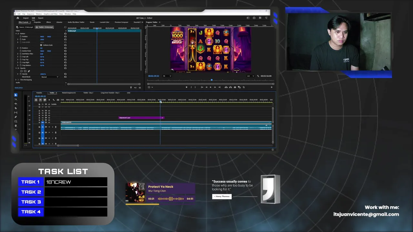
Task: Expand the Rotation property
Action: pos(18,48)
